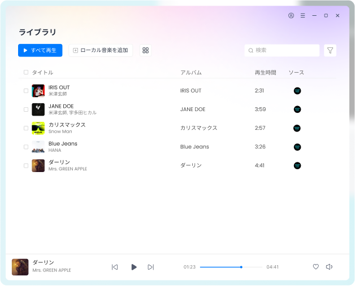This screenshot has width=355, height=286.
Task: Mute audio using the speaker icon
Action: pyautogui.click(x=329, y=267)
